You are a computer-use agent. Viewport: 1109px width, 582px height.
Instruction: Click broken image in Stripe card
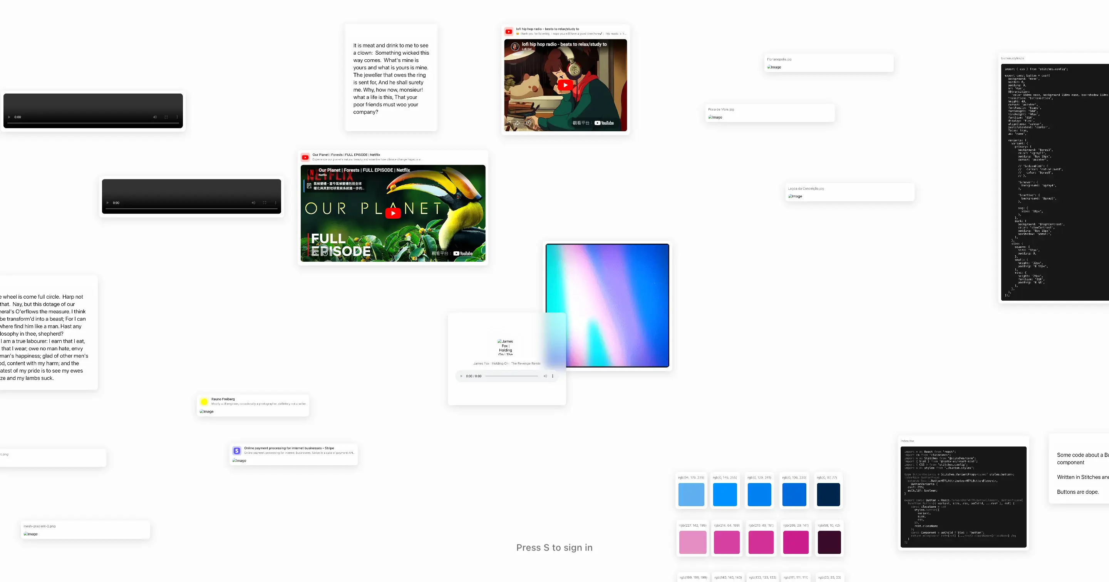(240, 461)
